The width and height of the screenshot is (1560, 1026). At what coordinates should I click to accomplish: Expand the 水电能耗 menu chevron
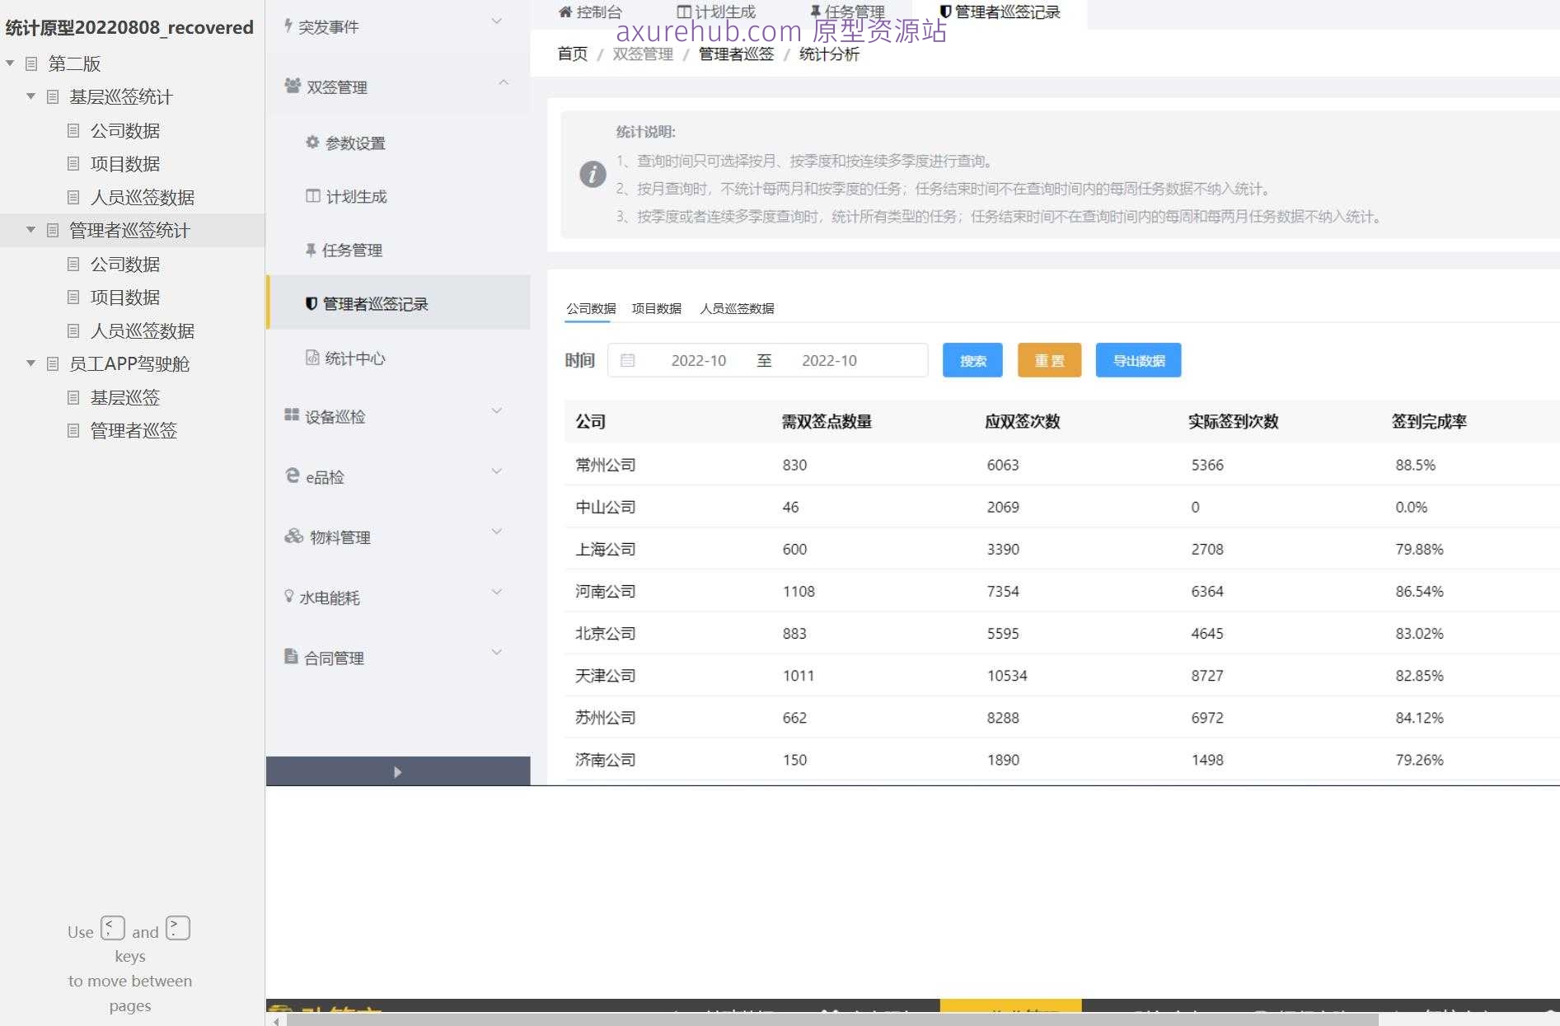(x=497, y=592)
